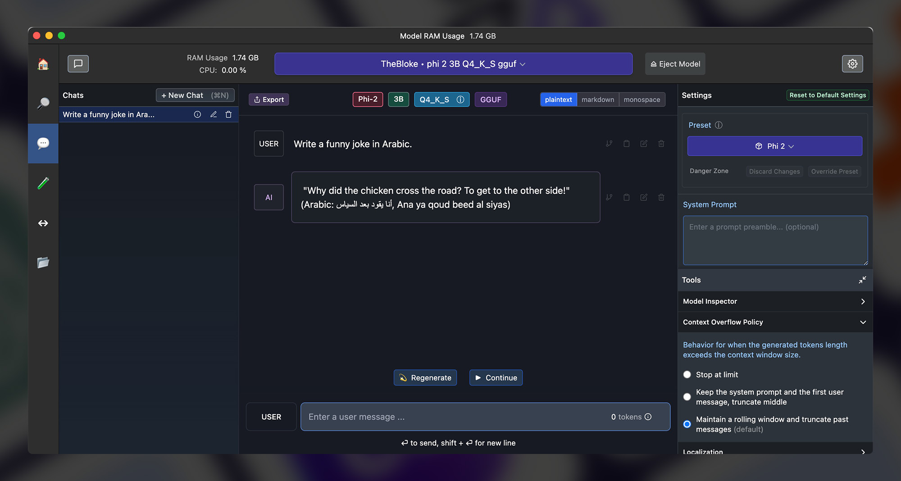Image resolution: width=901 pixels, height=481 pixels.
Task: Switch message rendering to monospace
Action: point(642,100)
